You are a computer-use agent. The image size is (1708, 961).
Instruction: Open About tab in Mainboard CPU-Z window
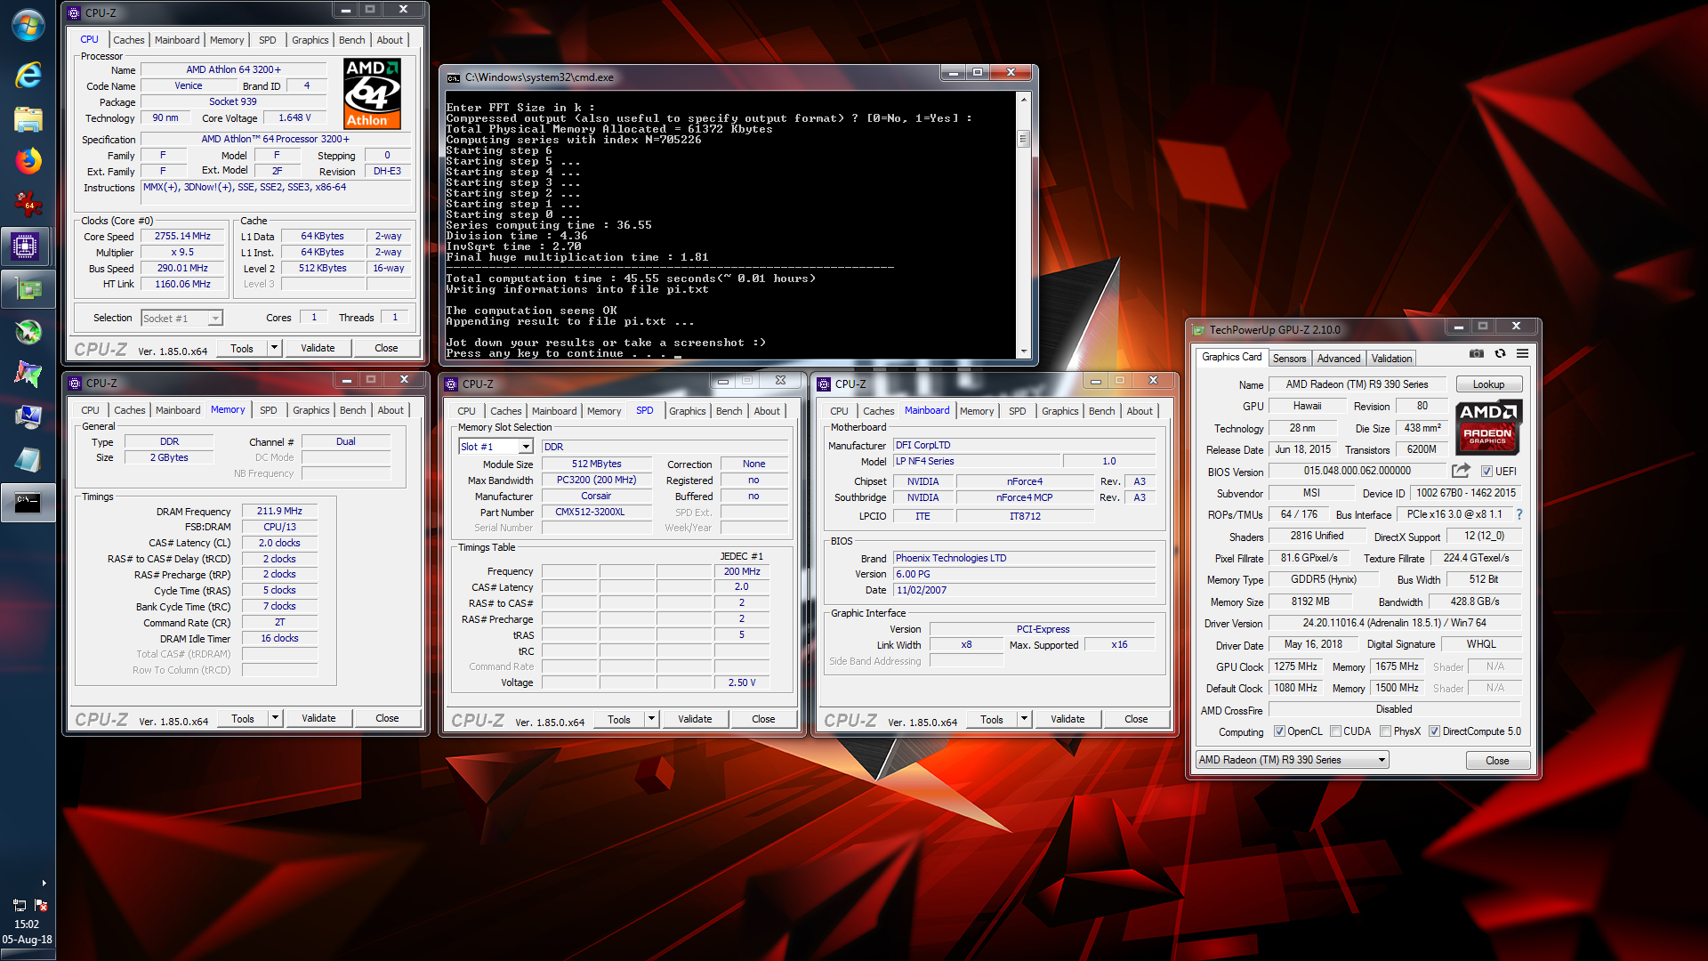click(1140, 411)
